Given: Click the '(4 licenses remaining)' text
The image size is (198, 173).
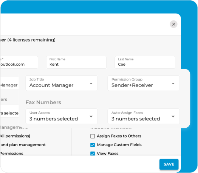Looking at the screenshot, I should 31,40.
